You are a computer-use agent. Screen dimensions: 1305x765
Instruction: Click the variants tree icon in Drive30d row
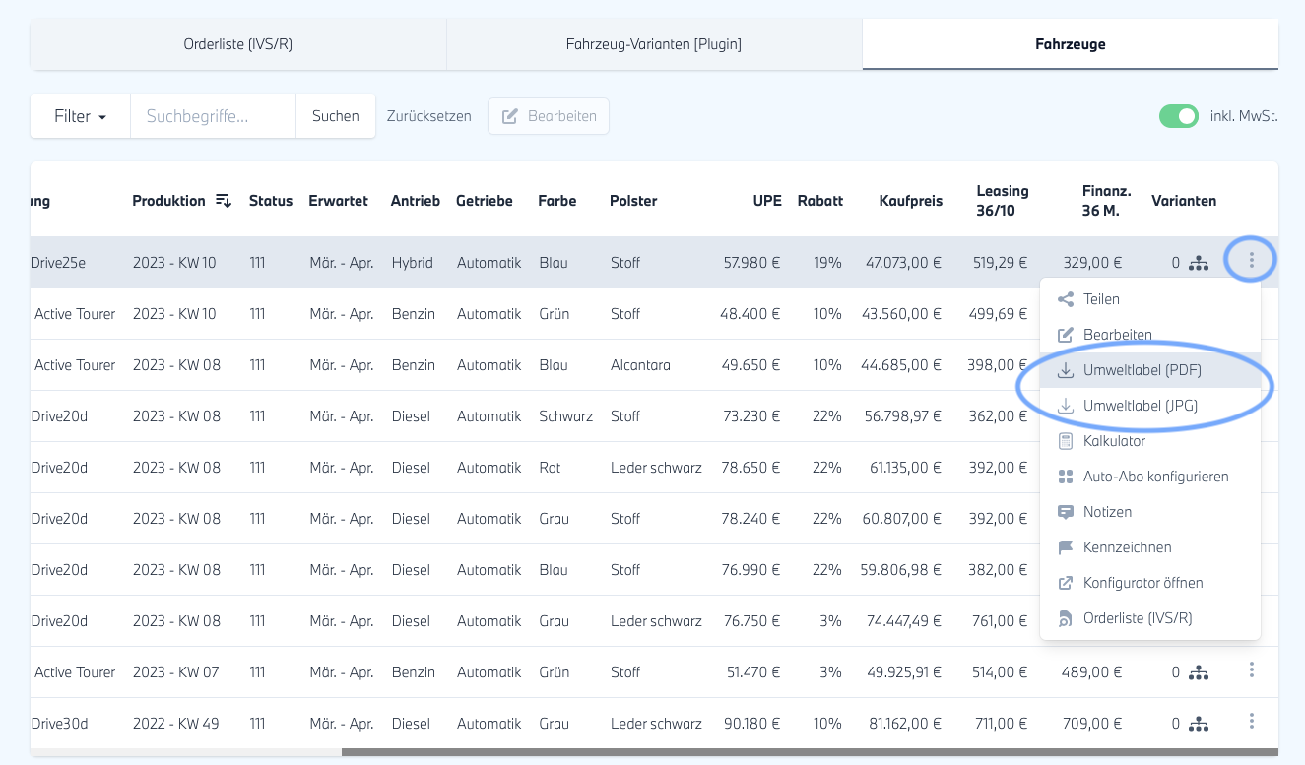(1198, 724)
